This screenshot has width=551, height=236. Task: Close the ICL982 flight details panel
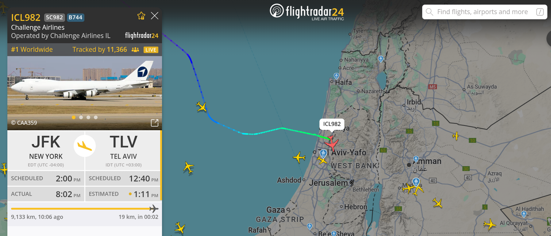155,16
